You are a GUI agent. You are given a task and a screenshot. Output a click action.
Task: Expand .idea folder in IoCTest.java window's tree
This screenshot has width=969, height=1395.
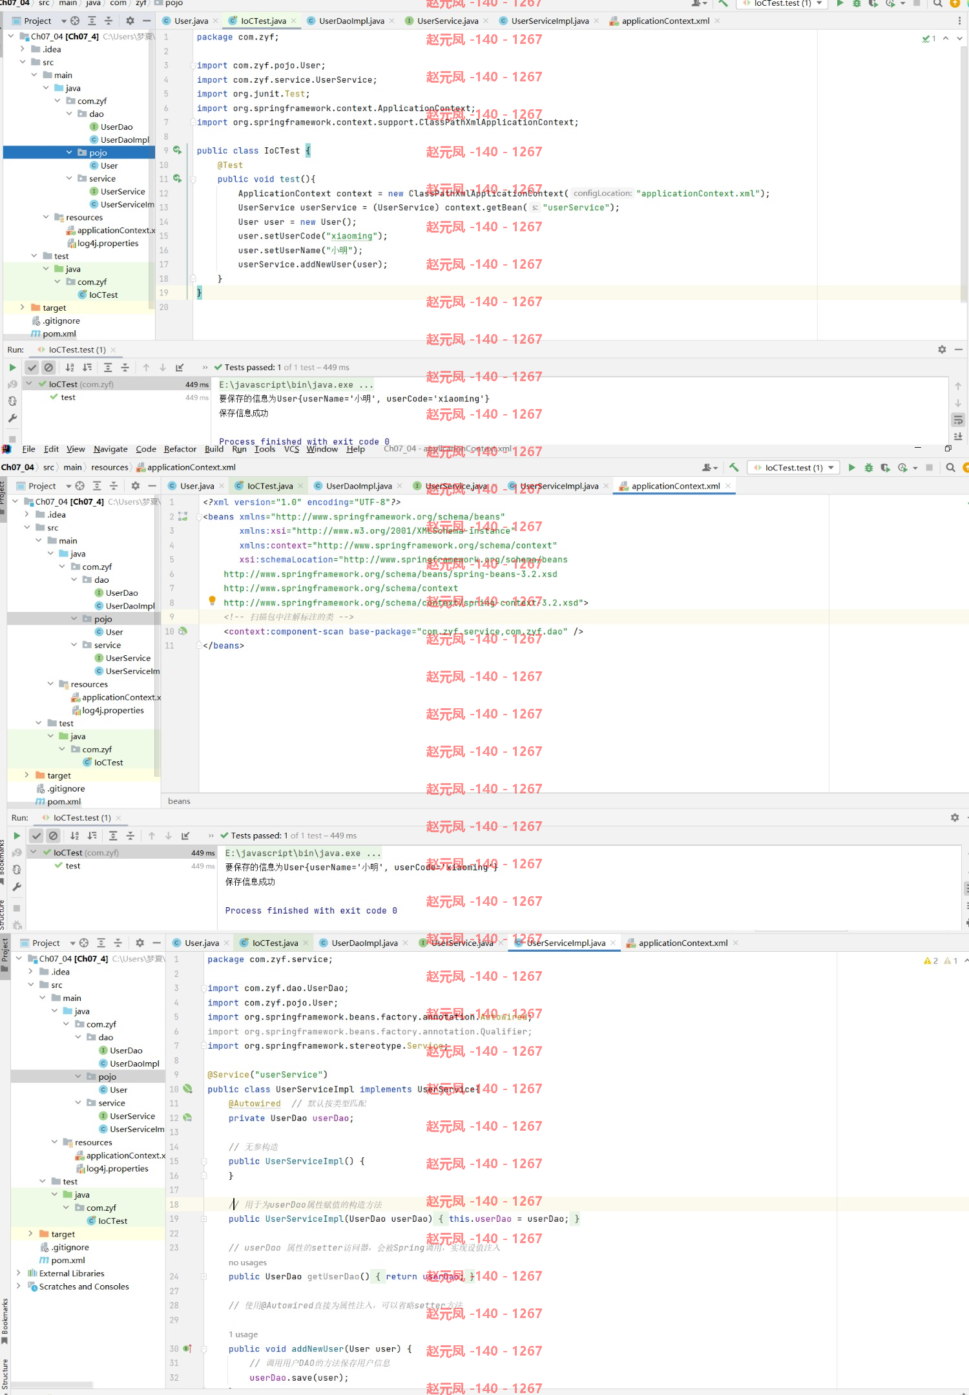click(23, 49)
